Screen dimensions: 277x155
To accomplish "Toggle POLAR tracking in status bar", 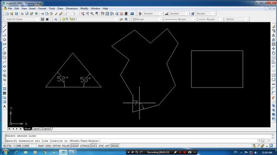I will point(66,146).
